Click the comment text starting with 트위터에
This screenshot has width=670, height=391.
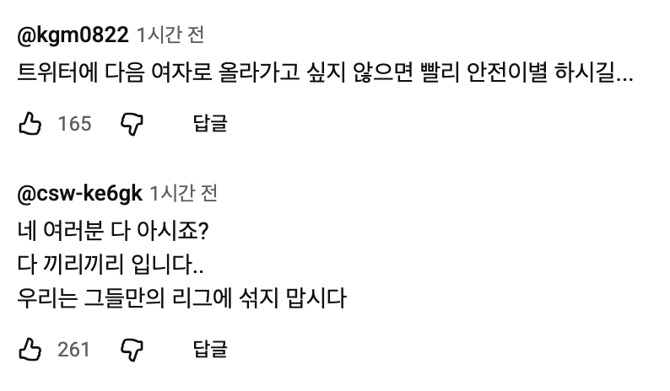[x=325, y=73]
